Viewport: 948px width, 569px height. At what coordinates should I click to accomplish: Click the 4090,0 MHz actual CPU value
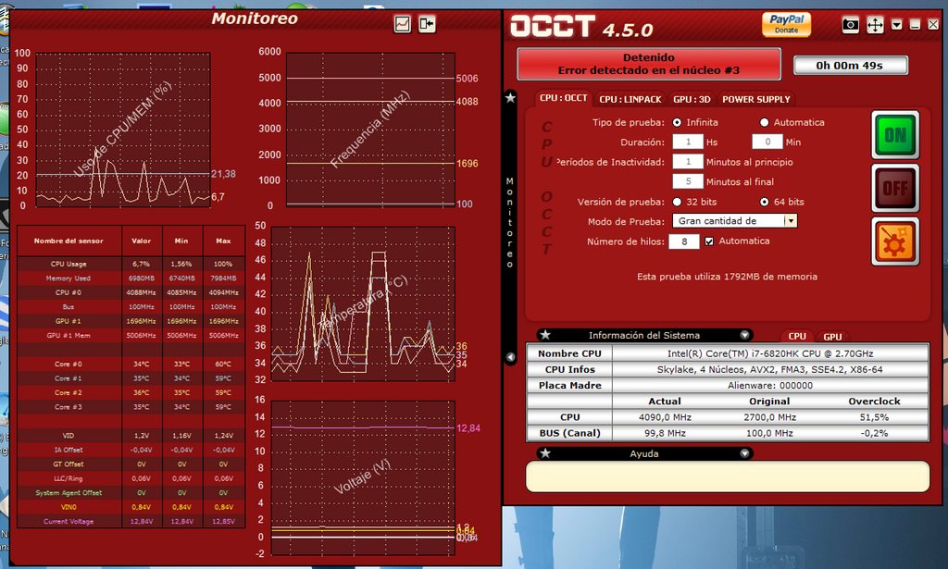(665, 417)
